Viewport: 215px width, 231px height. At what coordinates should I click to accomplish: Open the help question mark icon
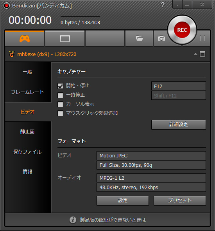tap(163, 5)
